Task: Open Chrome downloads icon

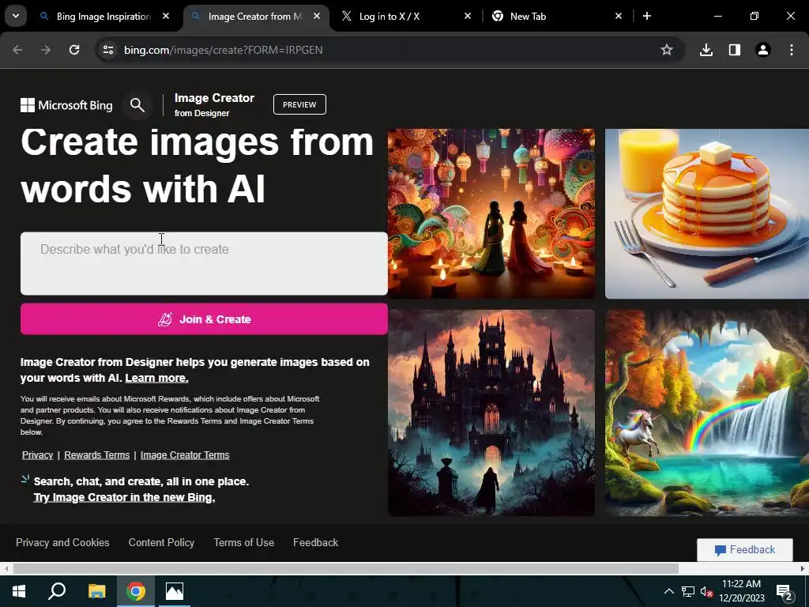Action: [706, 50]
